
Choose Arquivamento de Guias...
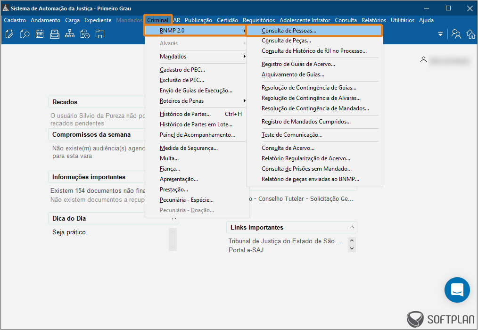[x=314, y=74]
